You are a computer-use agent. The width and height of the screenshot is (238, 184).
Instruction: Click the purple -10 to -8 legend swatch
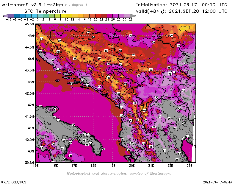11,16
